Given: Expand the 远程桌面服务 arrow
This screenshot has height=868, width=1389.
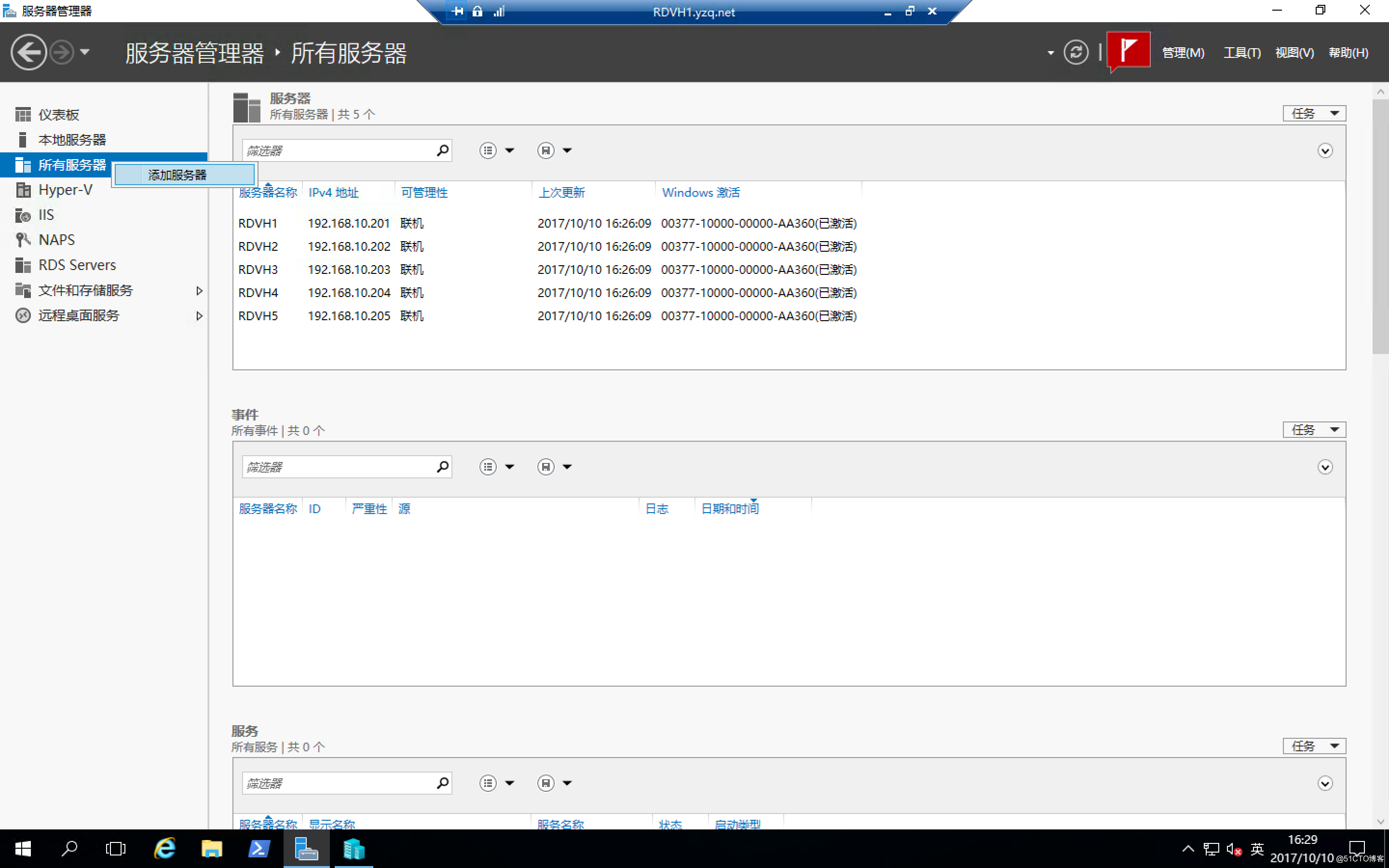Looking at the screenshot, I should pos(199,316).
